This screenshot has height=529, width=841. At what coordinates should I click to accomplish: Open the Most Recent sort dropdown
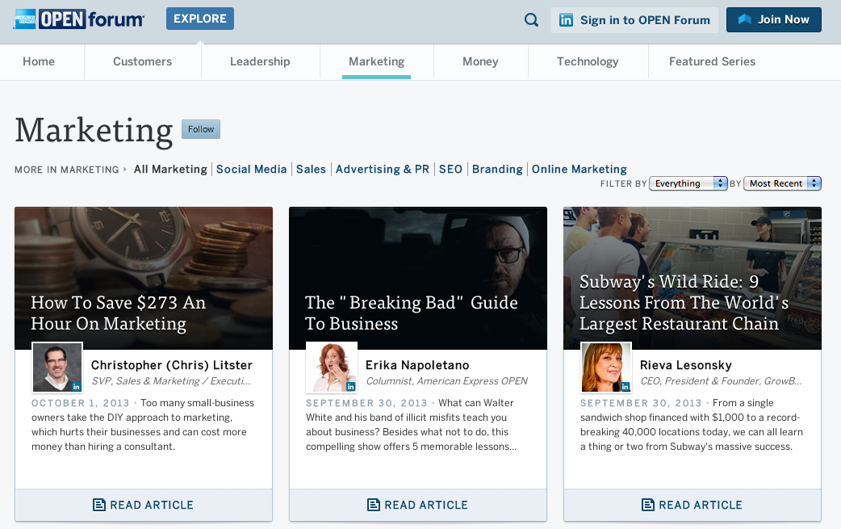point(782,183)
